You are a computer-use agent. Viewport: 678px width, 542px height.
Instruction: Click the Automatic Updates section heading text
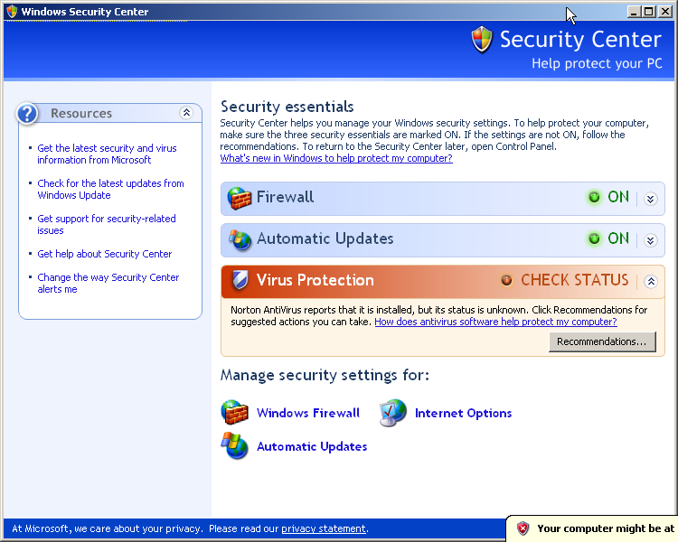click(x=325, y=238)
